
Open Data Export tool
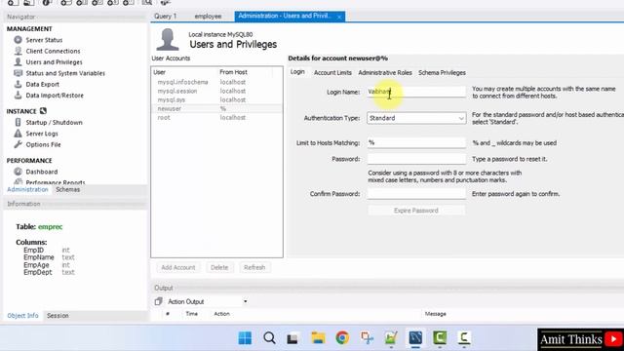(x=42, y=85)
